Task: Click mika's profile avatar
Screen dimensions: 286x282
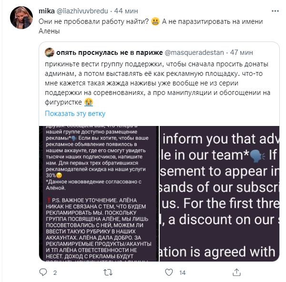Action: click(20, 17)
